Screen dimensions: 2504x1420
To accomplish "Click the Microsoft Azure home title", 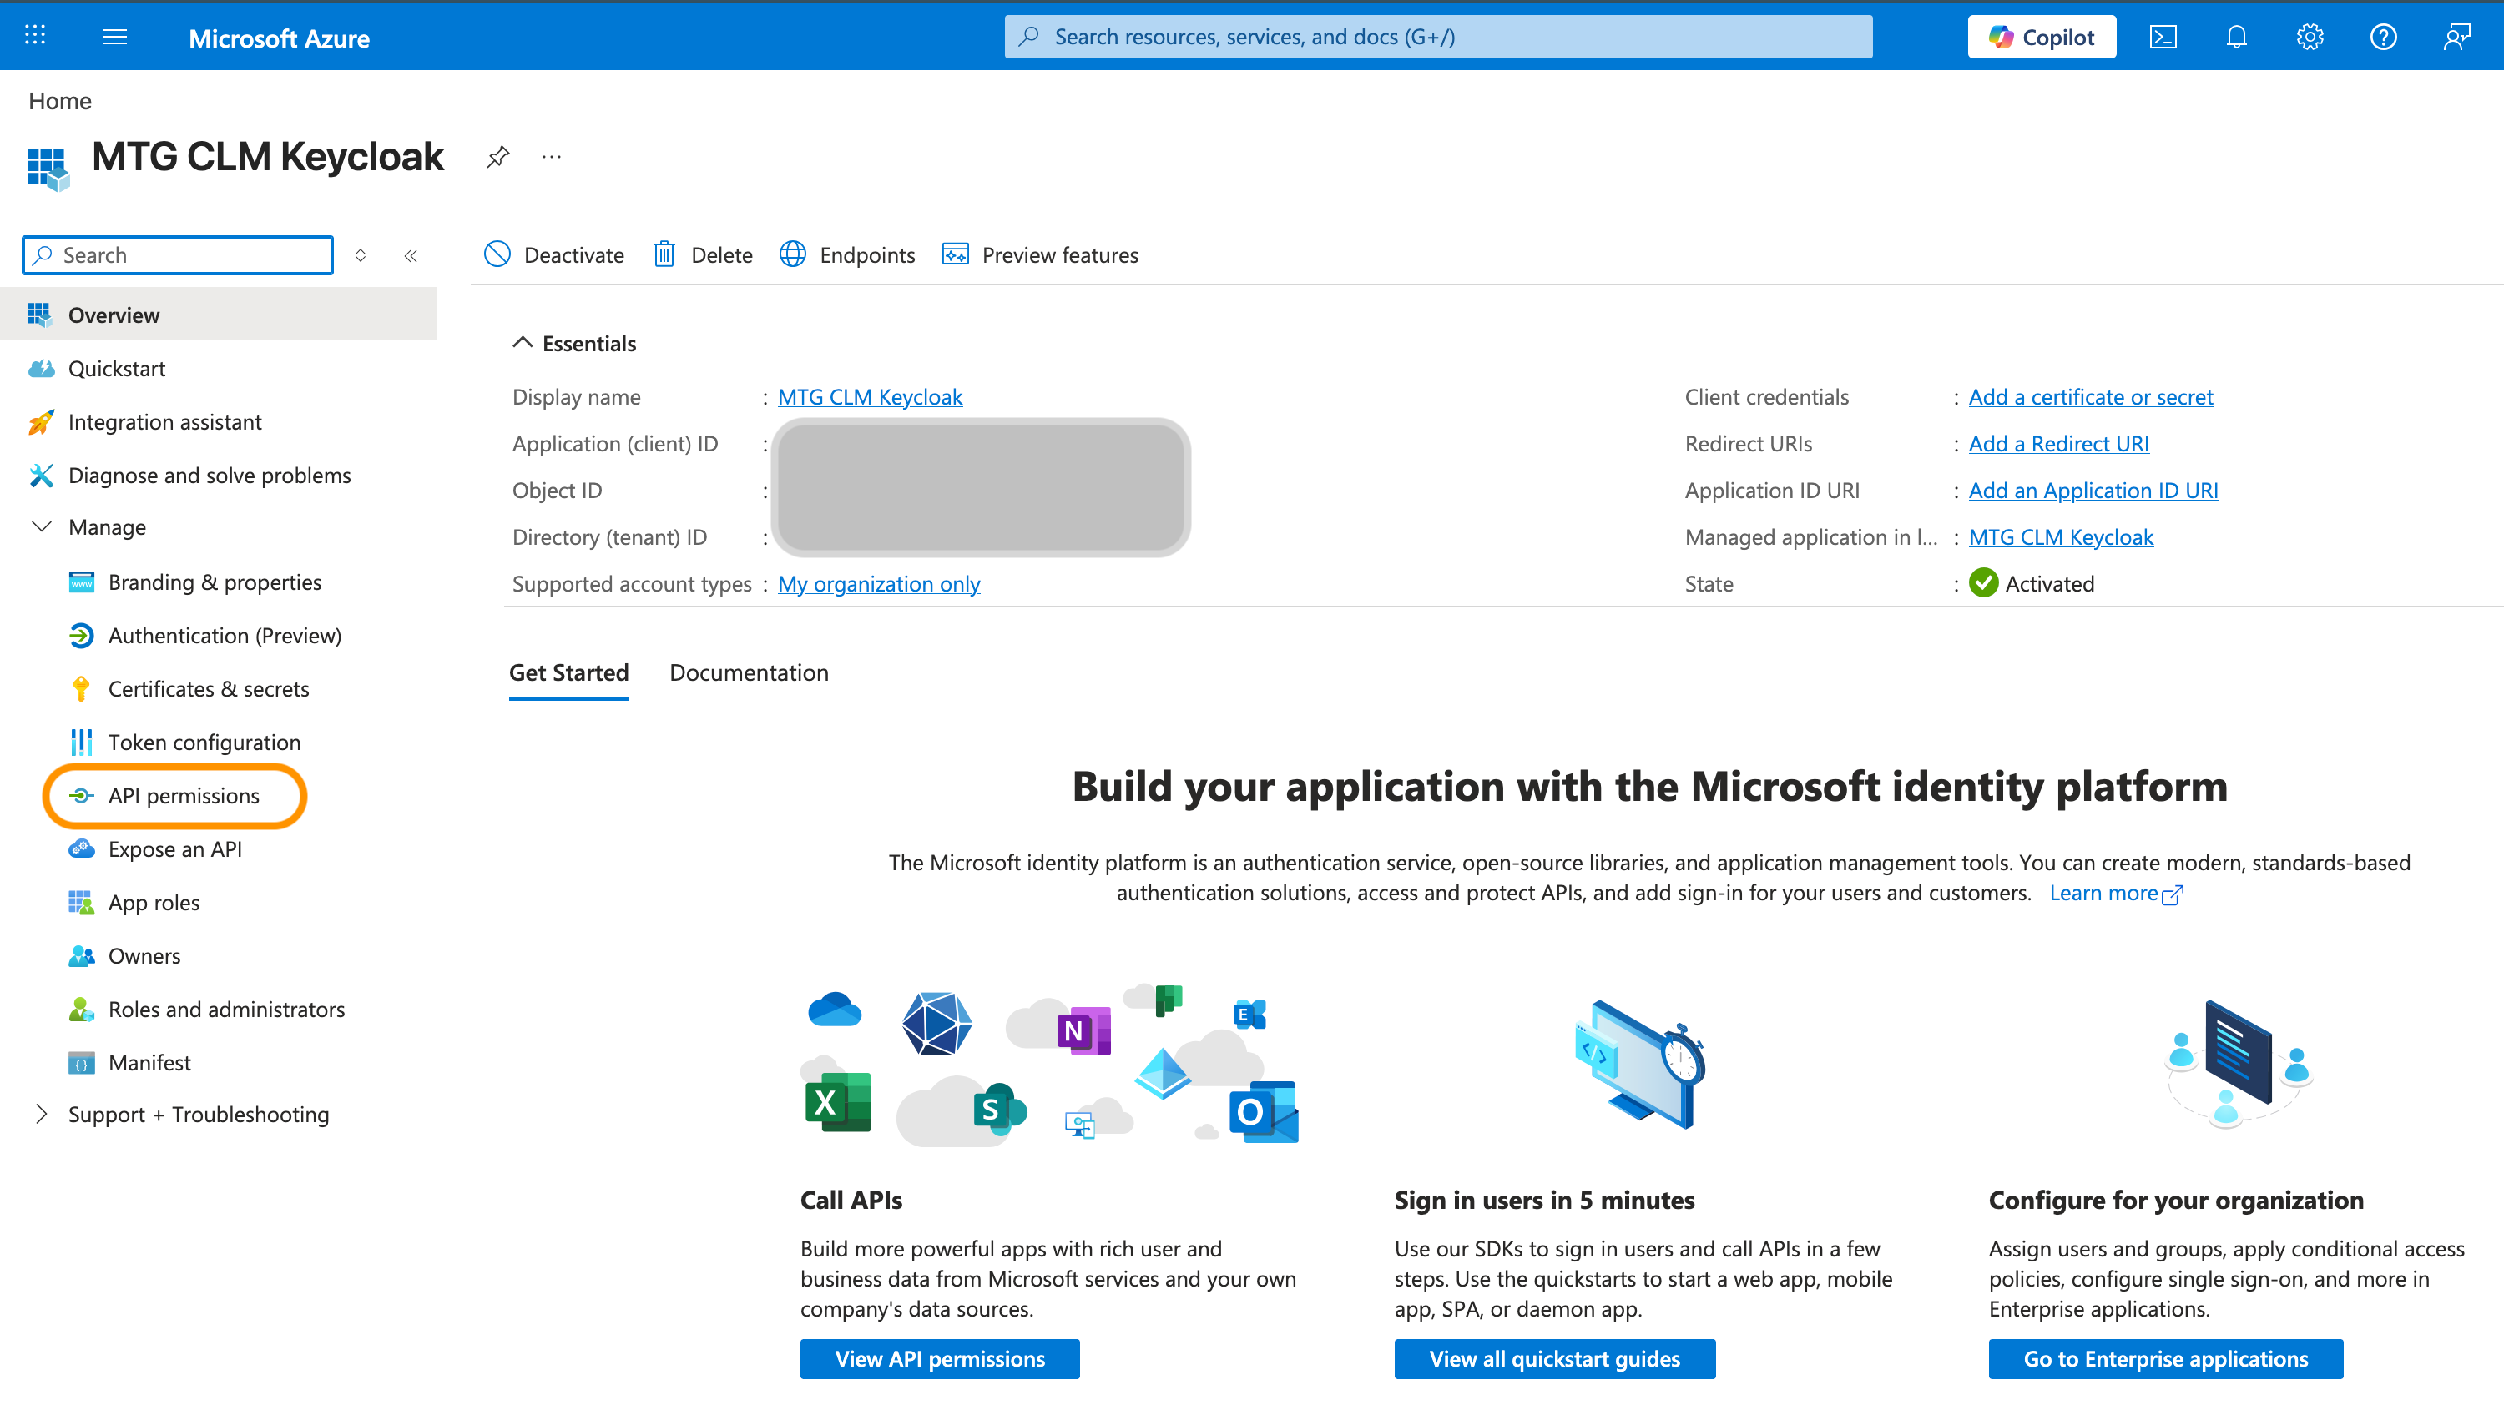I will pyautogui.click(x=279, y=38).
